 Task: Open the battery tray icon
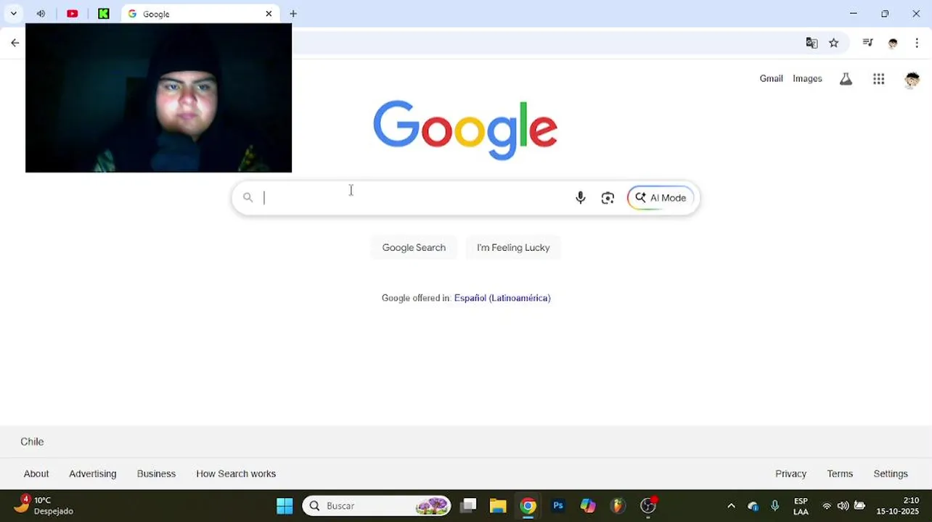coord(859,506)
